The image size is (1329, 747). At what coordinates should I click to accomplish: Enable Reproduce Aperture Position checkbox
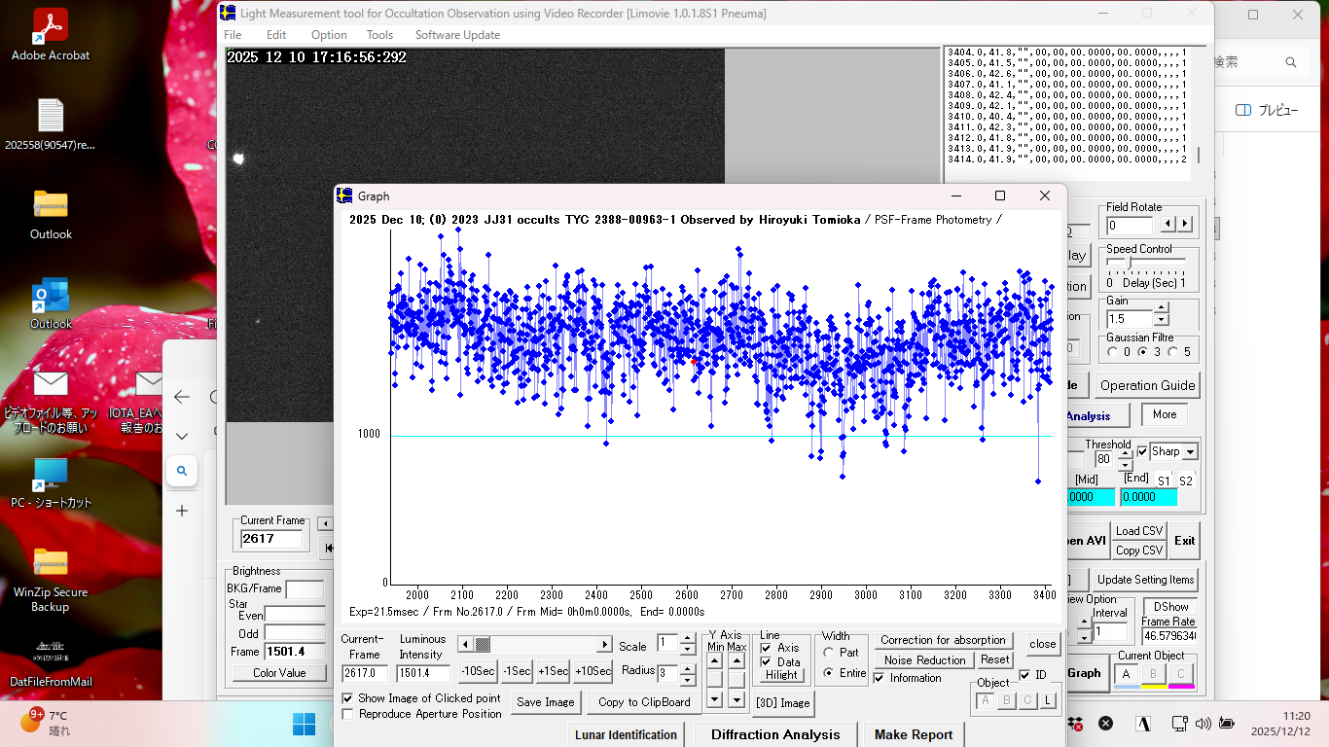(x=348, y=714)
